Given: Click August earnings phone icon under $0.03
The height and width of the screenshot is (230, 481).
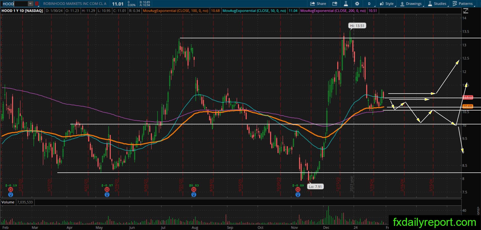Looking at the screenshot, I should (194, 189).
